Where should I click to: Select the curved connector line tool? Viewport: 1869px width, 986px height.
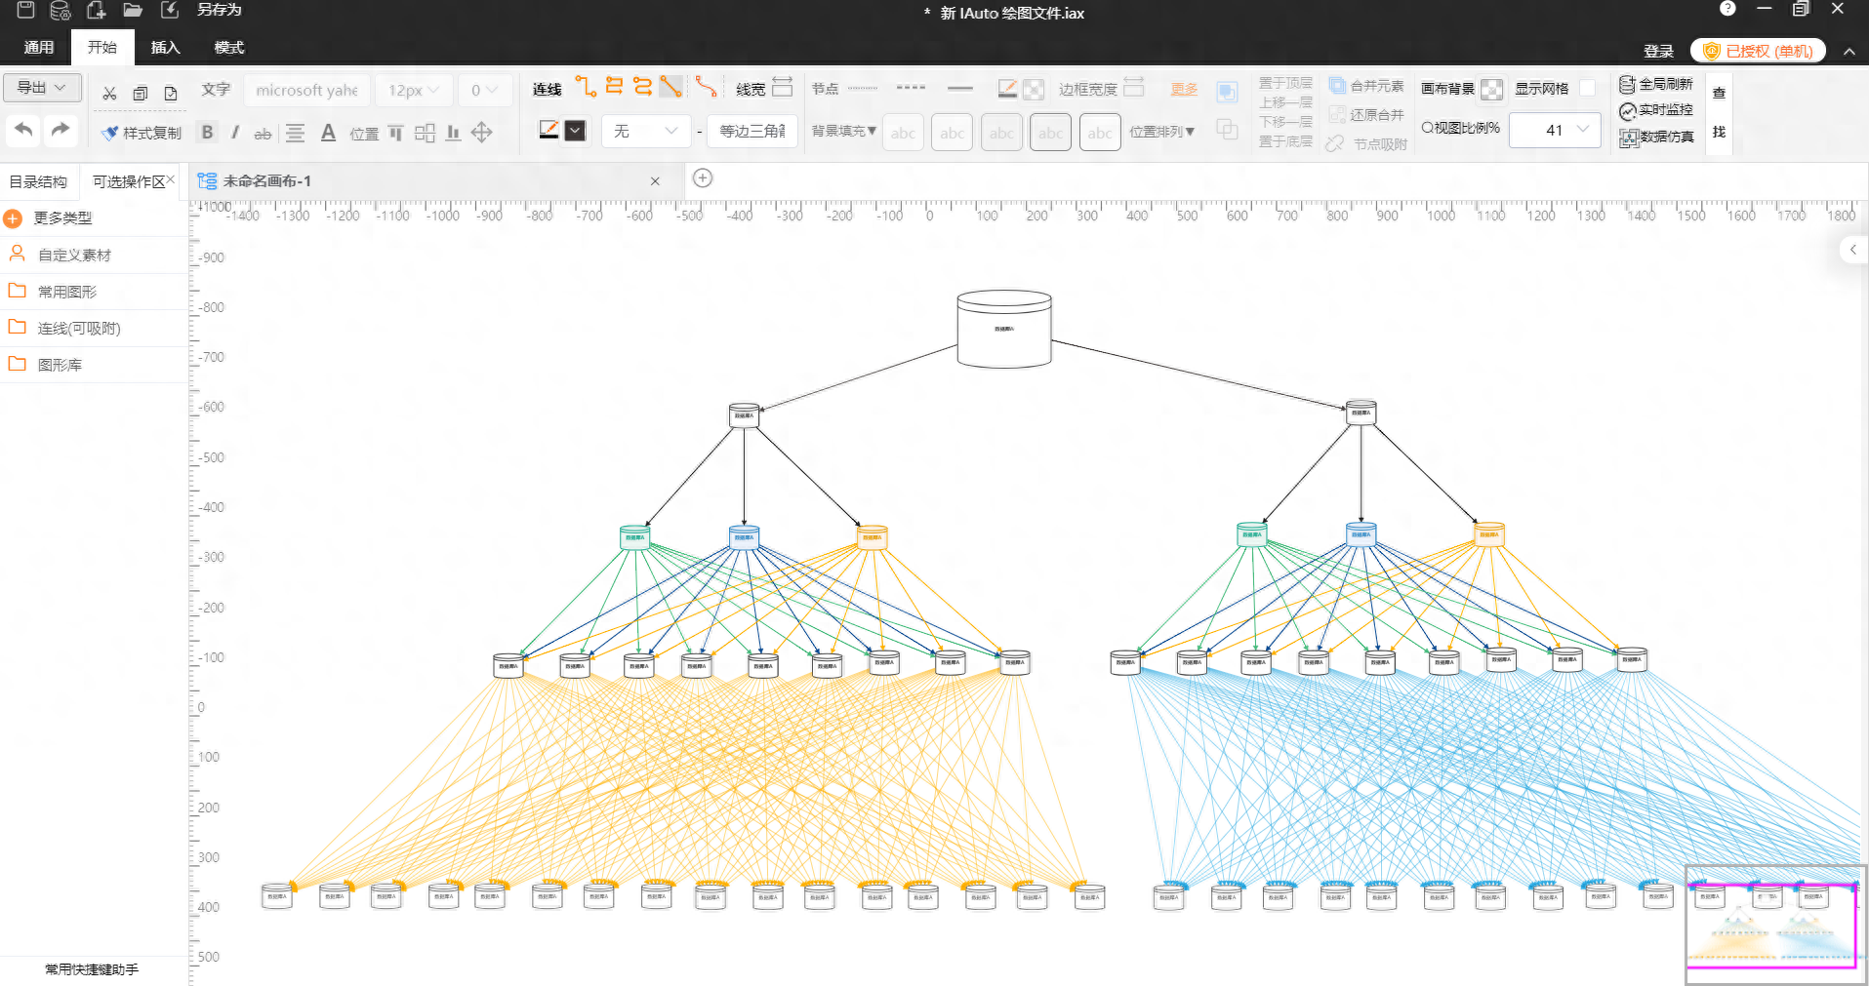tap(706, 87)
